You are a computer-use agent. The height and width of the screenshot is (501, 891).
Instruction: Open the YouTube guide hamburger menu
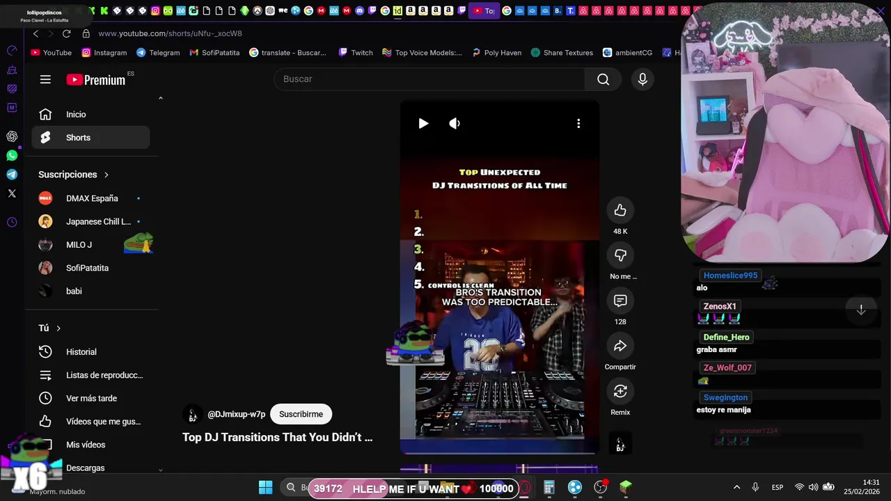coord(45,79)
